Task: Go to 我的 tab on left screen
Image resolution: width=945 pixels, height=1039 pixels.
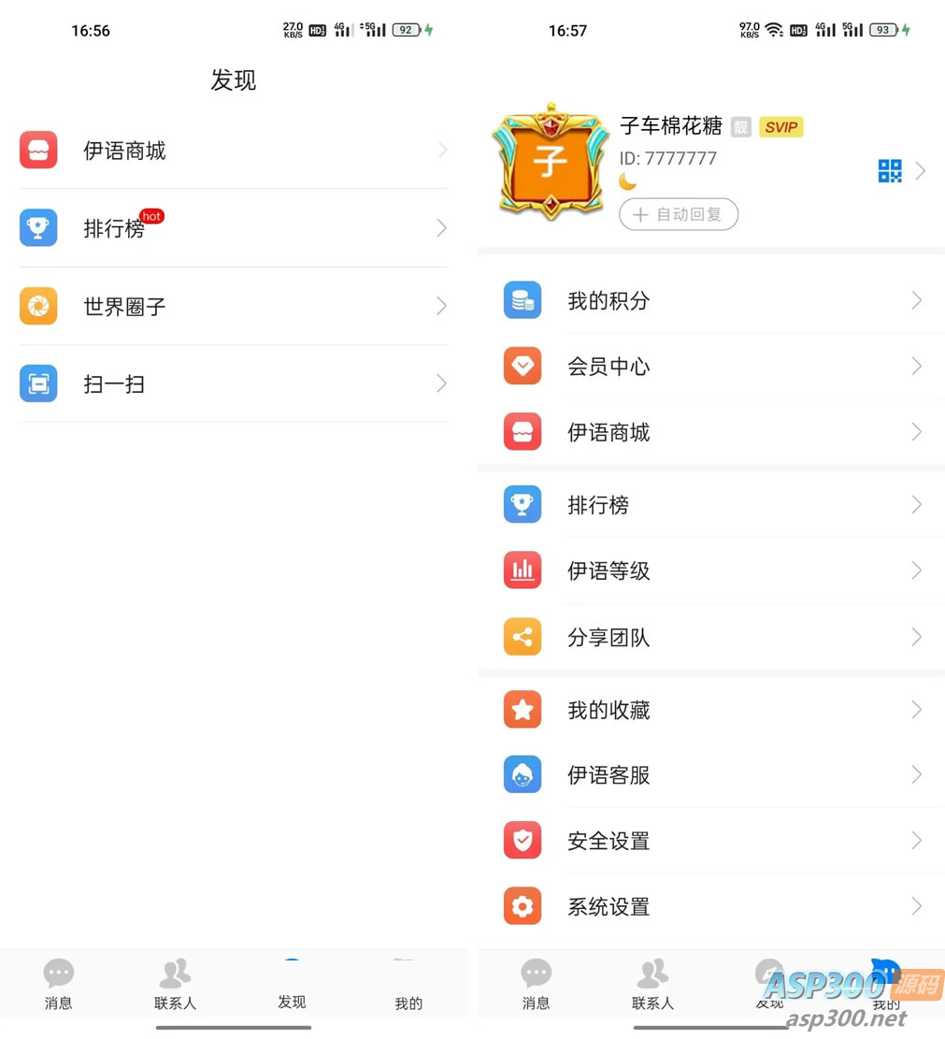Action: coord(408,984)
